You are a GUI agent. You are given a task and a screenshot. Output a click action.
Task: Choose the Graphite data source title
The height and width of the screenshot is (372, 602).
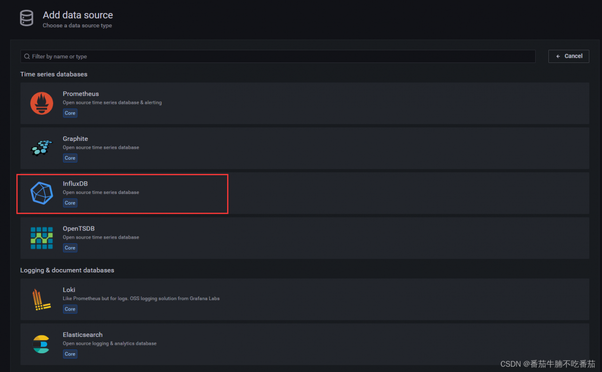[x=75, y=139]
